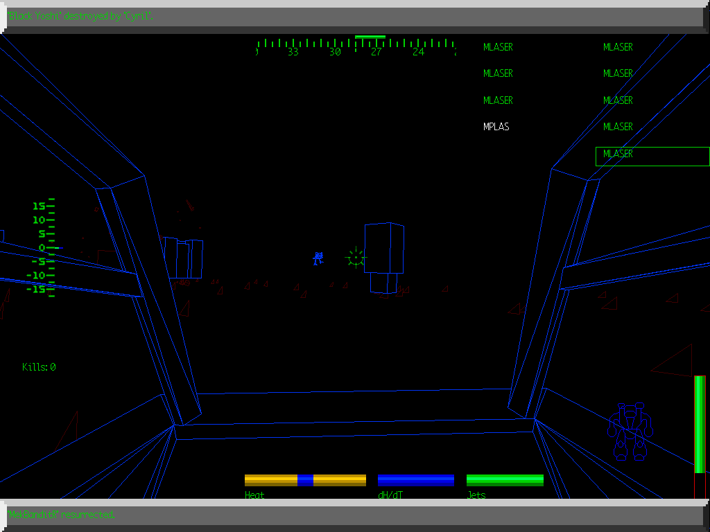Click the mech damage diagram icon
The height and width of the screenshot is (532, 710).
tap(630, 432)
